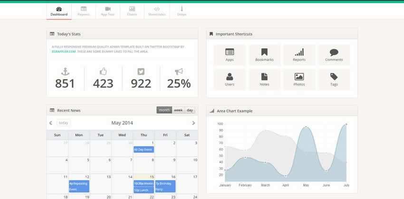The height and width of the screenshot is (199, 404).
Task: Select the Dashboard tab
Action: [59, 11]
